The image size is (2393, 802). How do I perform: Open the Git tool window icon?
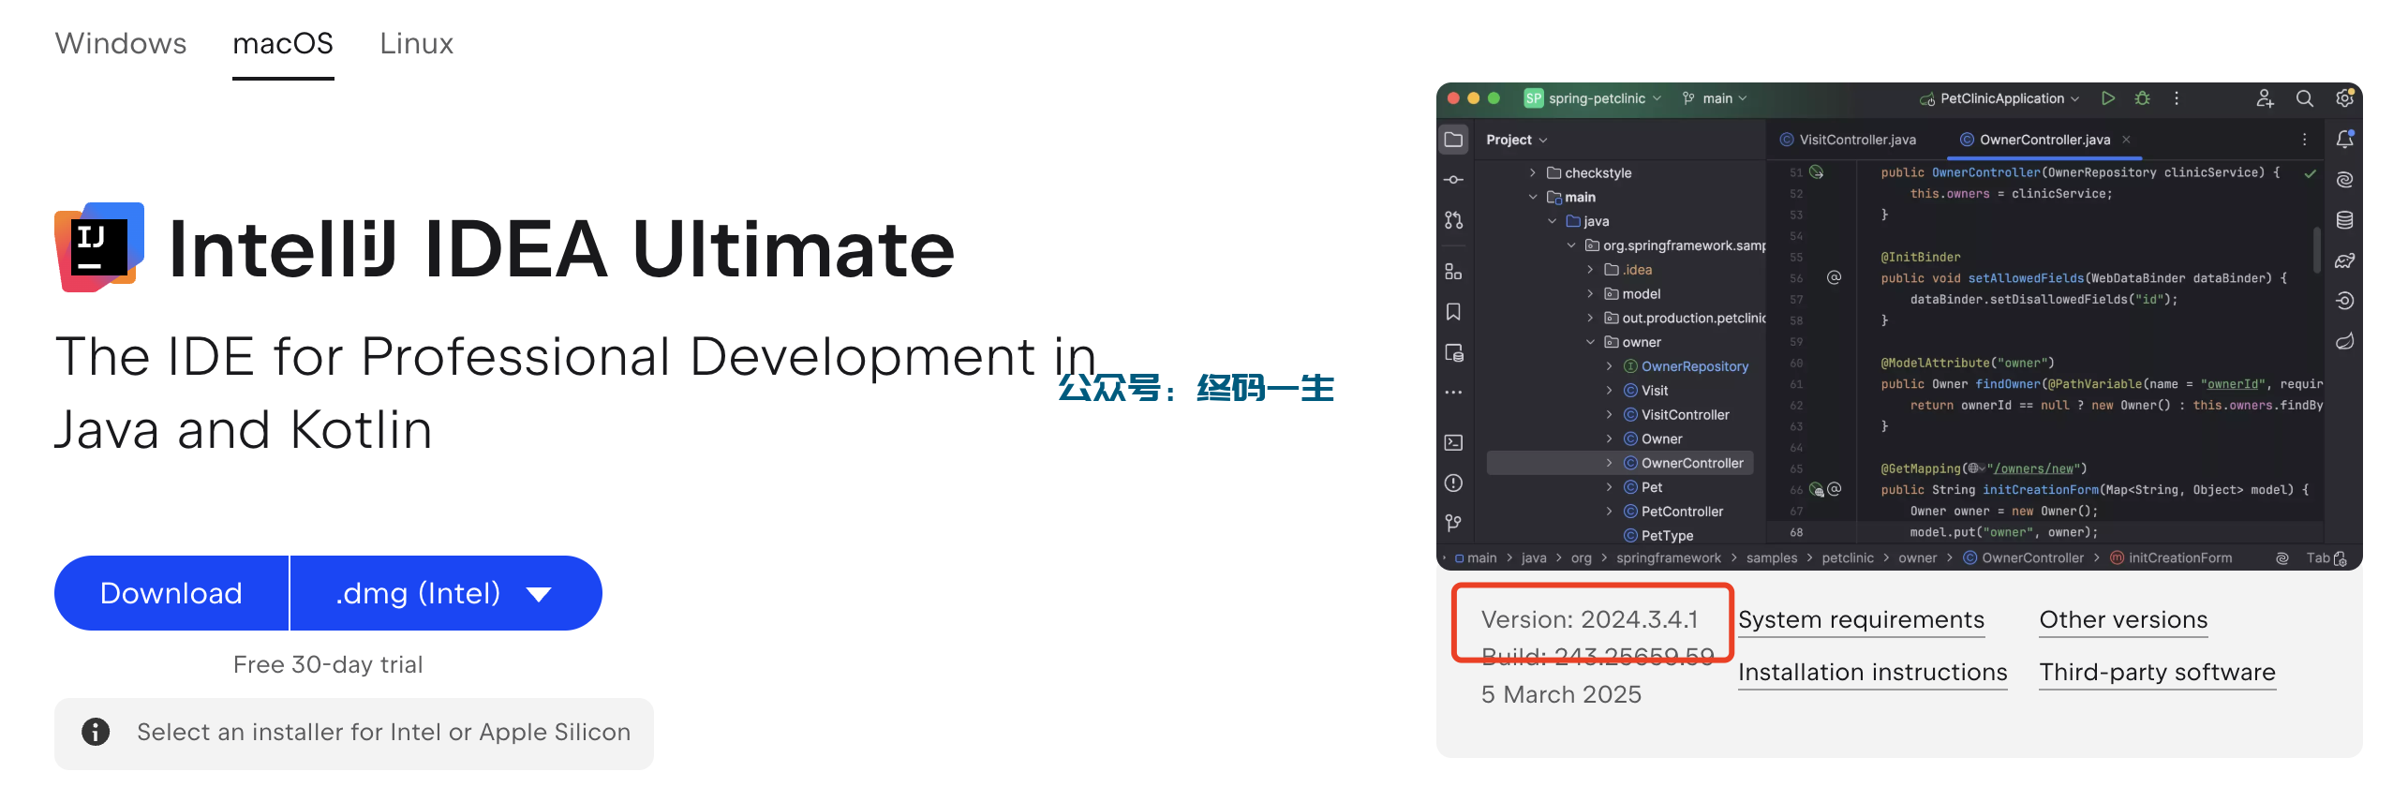coord(1453,523)
